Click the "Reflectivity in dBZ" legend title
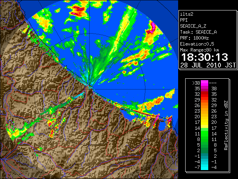238x179 pixels. 226,125
